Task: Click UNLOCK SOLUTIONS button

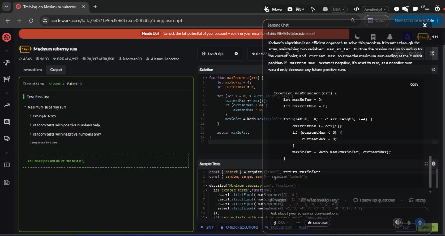Action: tap(239, 227)
